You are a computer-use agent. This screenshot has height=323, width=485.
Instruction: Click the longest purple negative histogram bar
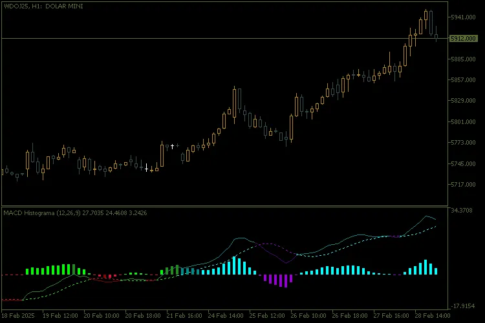pos(285,281)
